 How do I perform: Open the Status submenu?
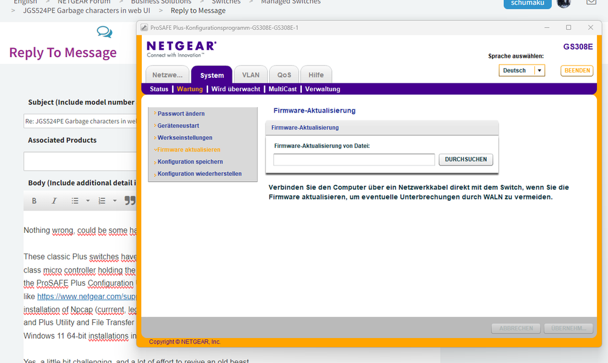tap(159, 89)
